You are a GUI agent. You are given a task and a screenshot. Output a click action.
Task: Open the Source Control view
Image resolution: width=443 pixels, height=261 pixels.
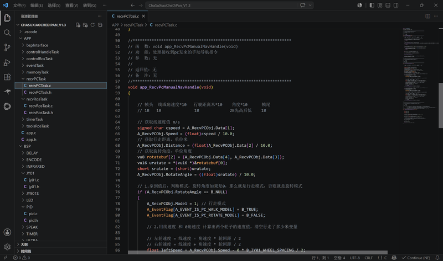click(7, 47)
